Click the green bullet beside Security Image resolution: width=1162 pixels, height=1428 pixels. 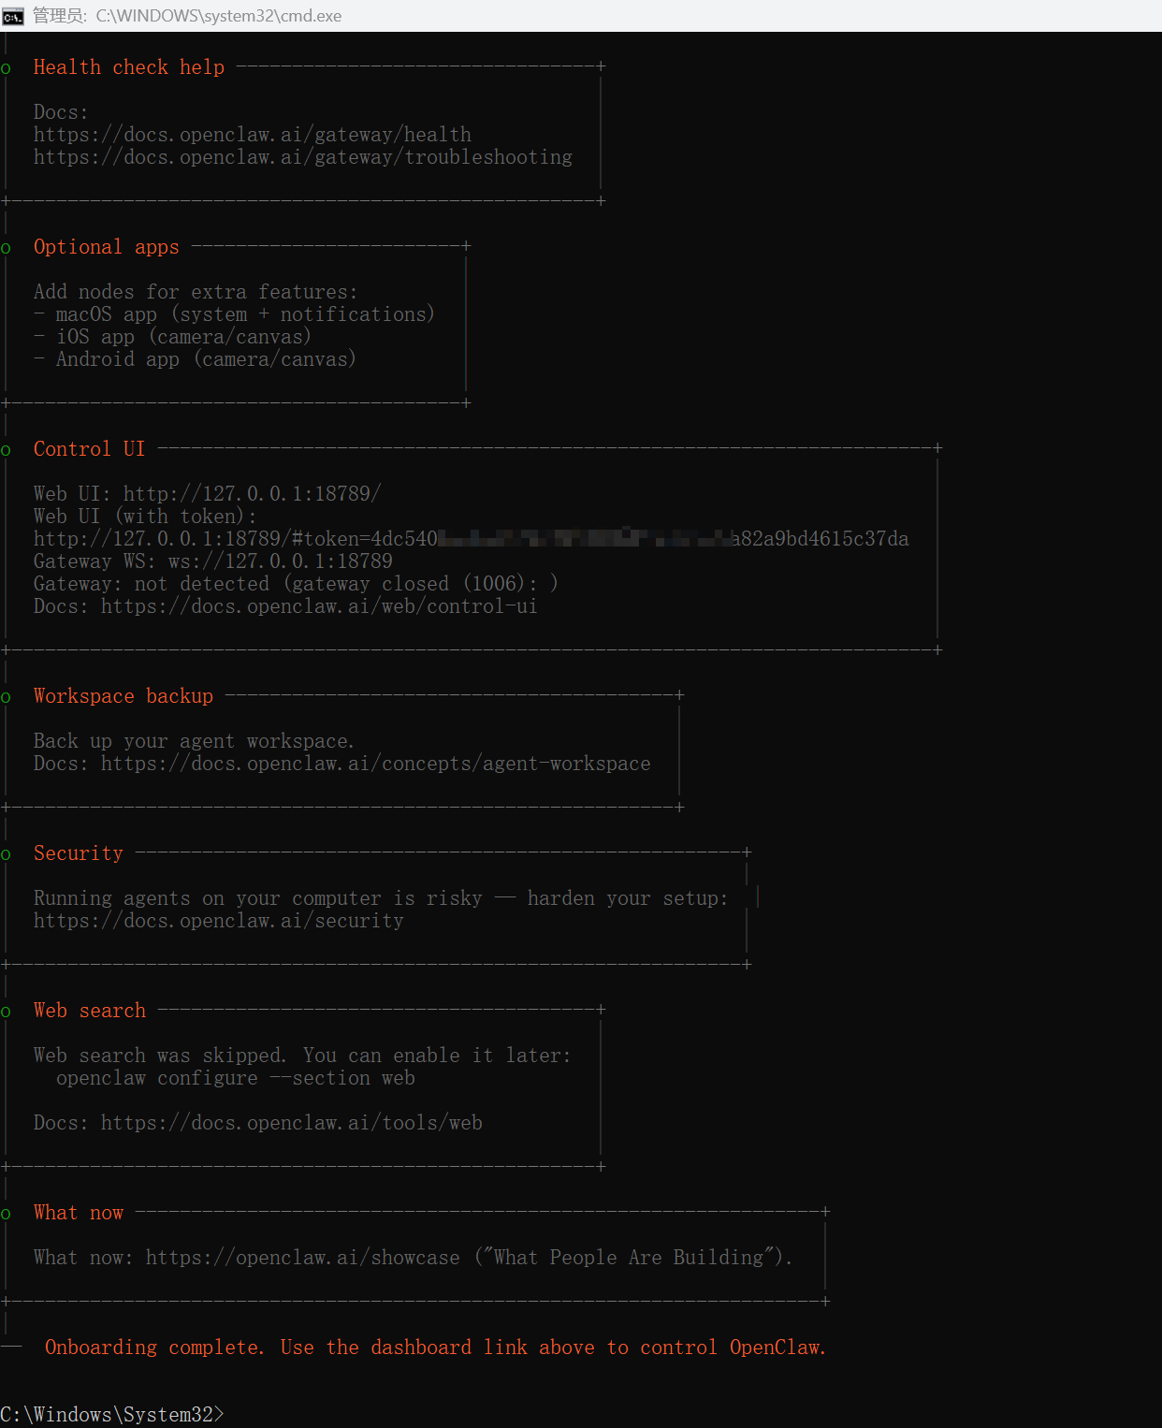click(x=6, y=855)
